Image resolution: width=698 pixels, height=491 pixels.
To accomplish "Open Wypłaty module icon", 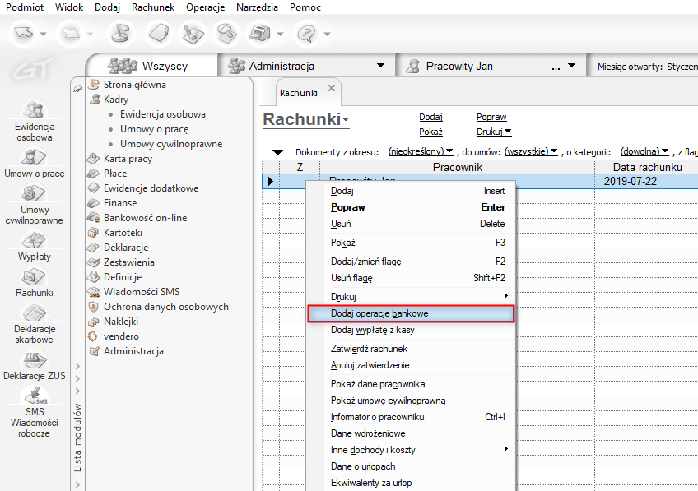I will tap(34, 241).
